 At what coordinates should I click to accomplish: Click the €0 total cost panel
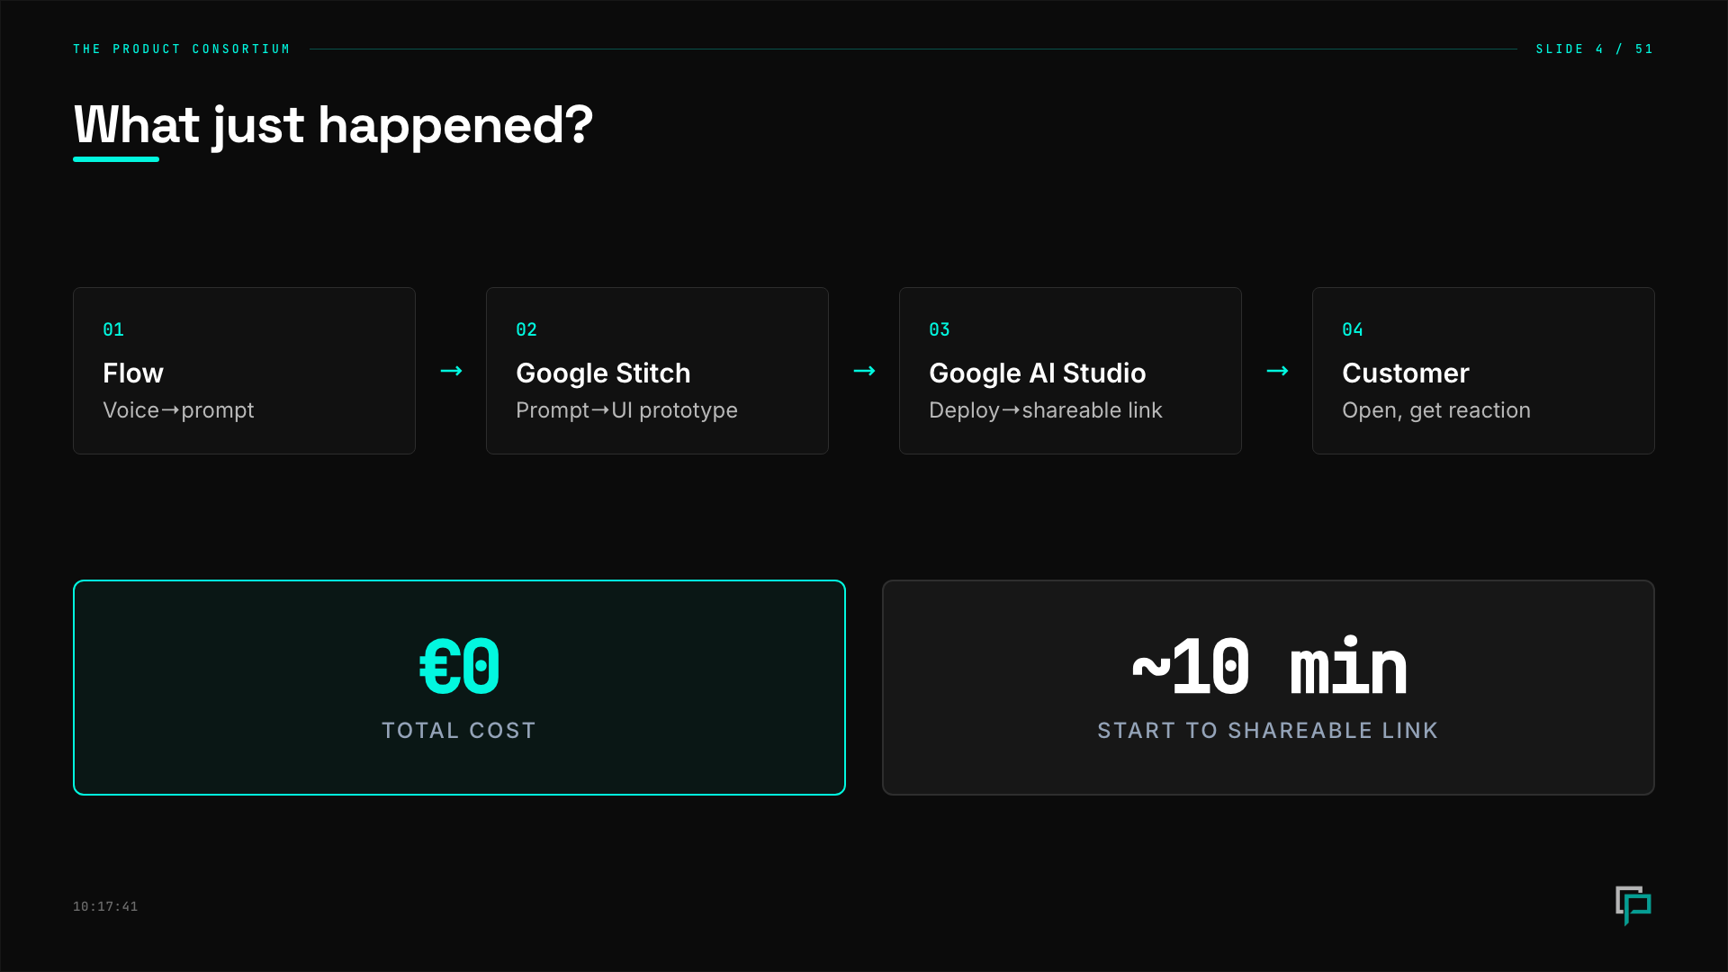coord(459,688)
